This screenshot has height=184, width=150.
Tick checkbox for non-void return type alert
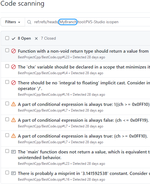click(x=7, y=50)
